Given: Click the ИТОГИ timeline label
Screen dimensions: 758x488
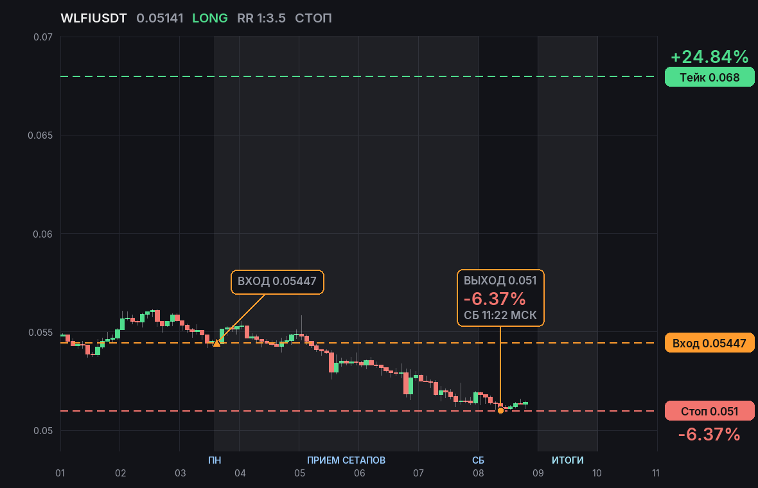Looking at the screenshot, I should pyautogui.click(x=567, y=460).
